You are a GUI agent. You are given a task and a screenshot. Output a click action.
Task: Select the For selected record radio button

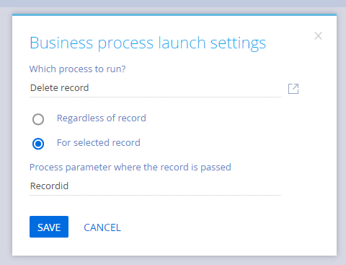(38, 144)
